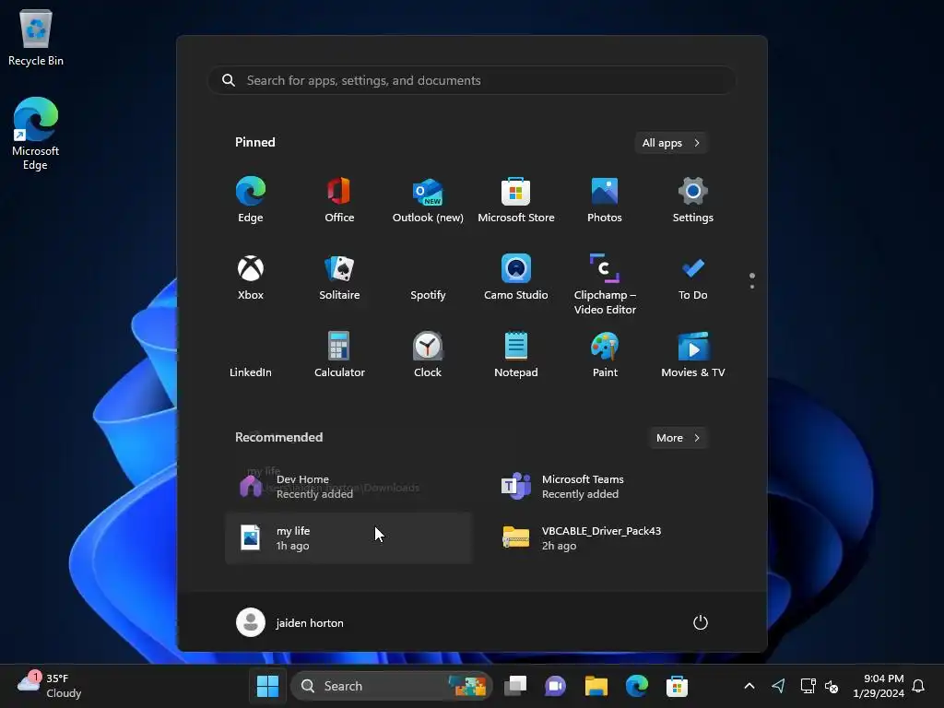Image resolution: width=944 pixels, height=708 pixels.
Task: Open the jaiden horton user account menu
Action: click(x=290, y=622)
